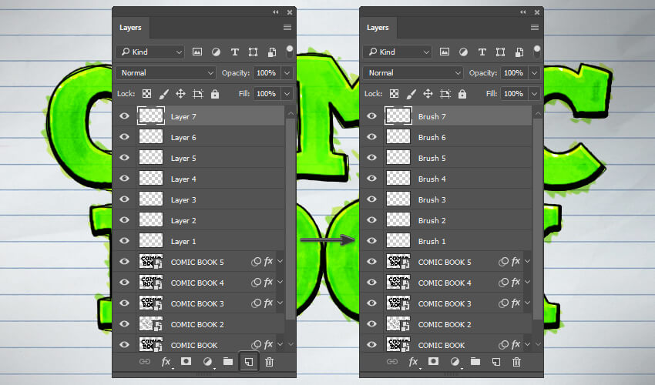Open Opacity dropdown arrow in left panel
Image resolution: width=655 pixels, height=385 pixels.
pos(287,72)
